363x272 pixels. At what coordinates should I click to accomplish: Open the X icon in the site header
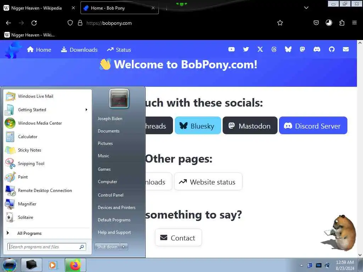tap(260, 49)
